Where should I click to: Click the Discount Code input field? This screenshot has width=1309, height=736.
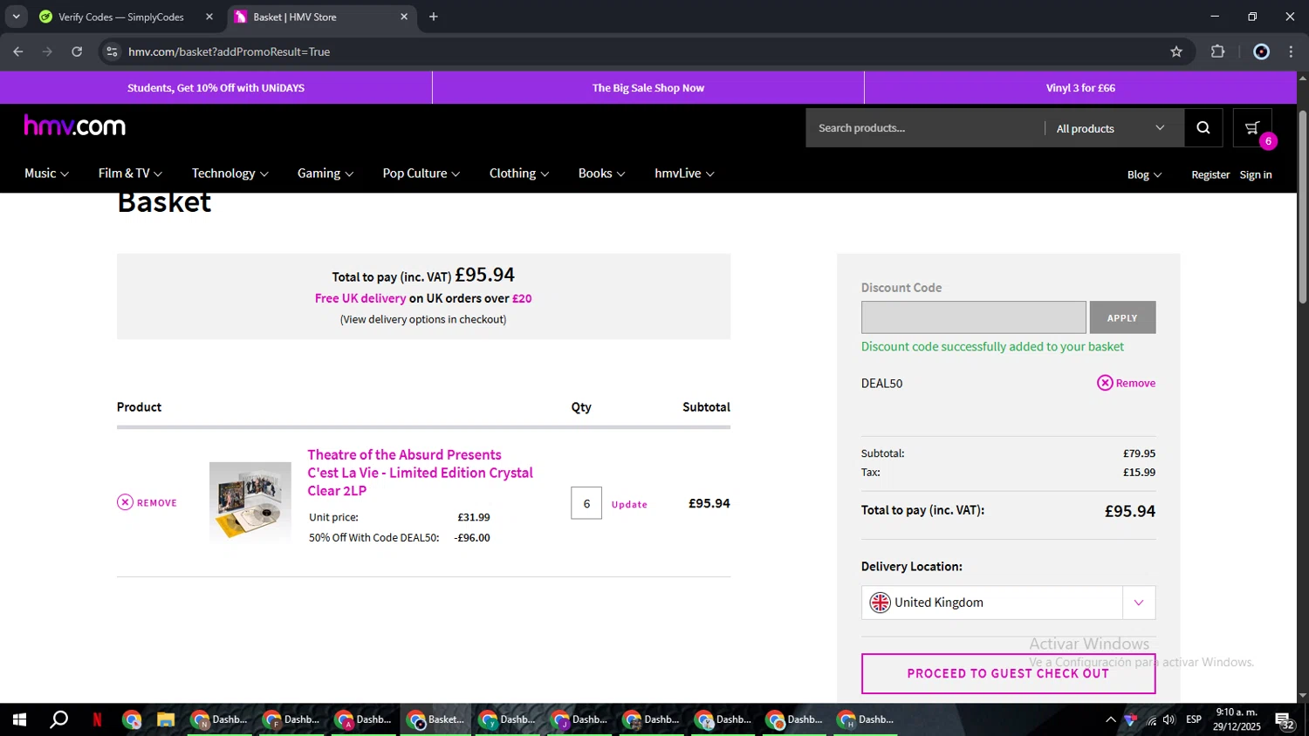pos(973,317)
